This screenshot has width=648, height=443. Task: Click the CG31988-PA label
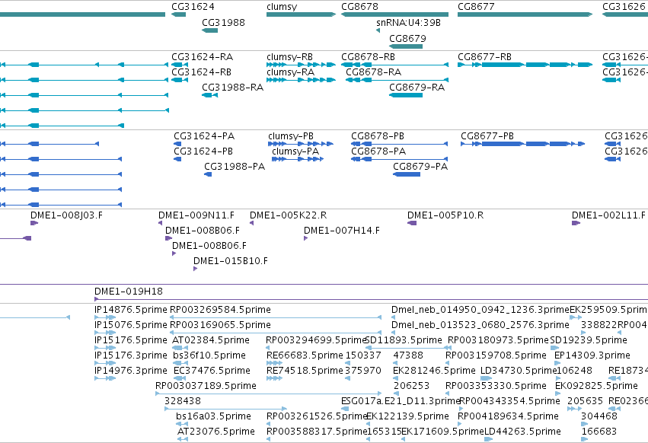(x=235, y=167)
